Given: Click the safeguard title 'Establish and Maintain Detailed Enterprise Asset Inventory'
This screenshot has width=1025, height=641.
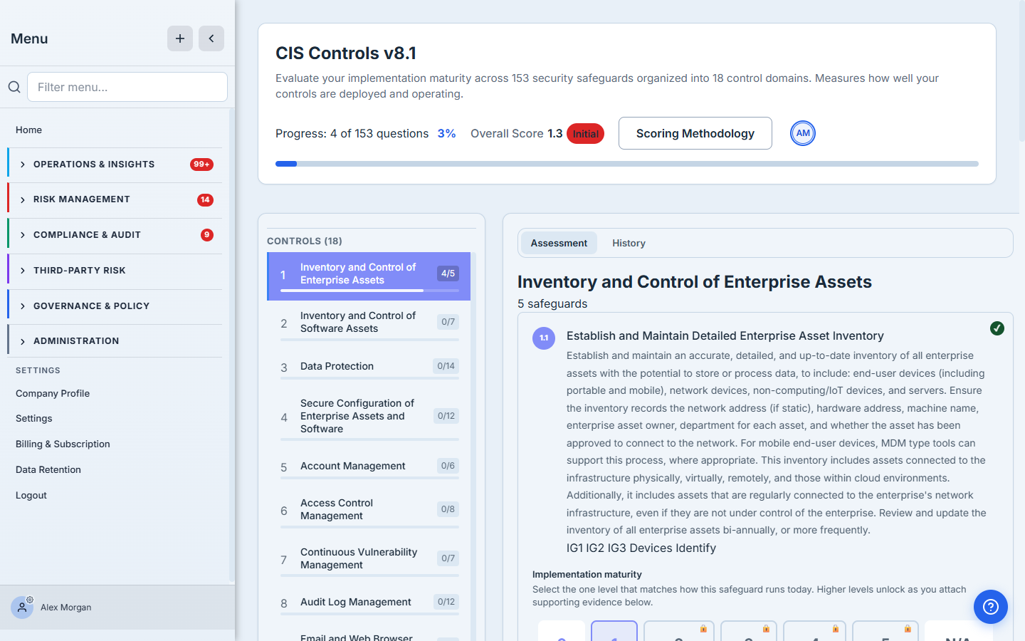Looking at the screenshot, I should click(725, 335).
